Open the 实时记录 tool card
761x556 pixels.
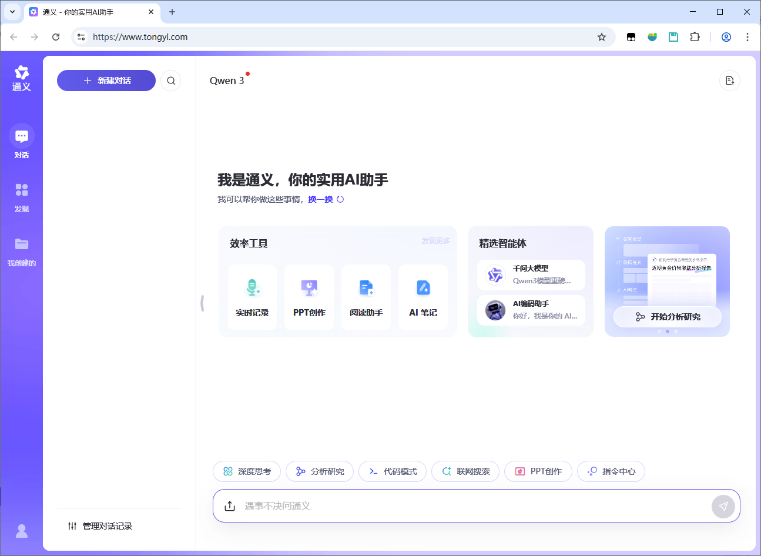point(252,297)
